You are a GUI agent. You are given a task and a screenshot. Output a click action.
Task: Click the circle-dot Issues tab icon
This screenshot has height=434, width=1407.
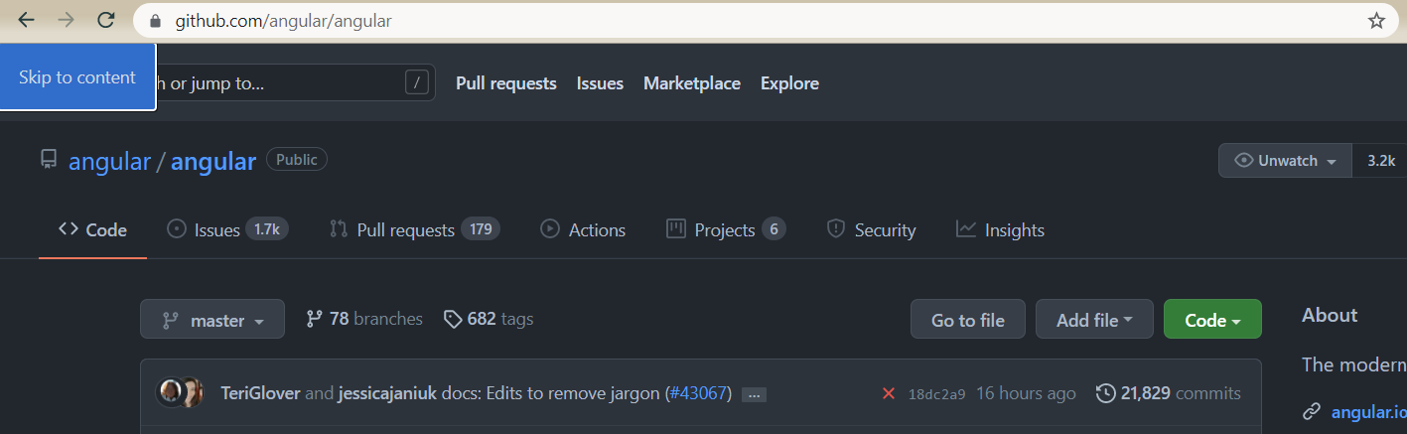177,229
